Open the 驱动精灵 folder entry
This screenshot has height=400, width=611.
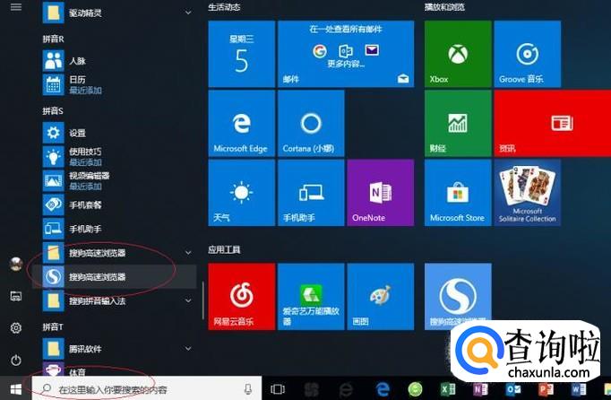[119, 13]
